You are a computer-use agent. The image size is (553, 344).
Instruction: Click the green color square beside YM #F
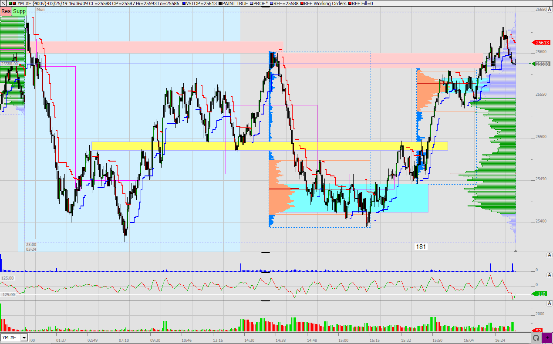[9, 3]
